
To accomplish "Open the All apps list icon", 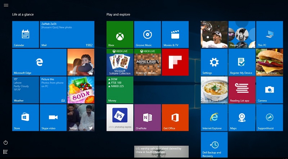I will (6, 152).
